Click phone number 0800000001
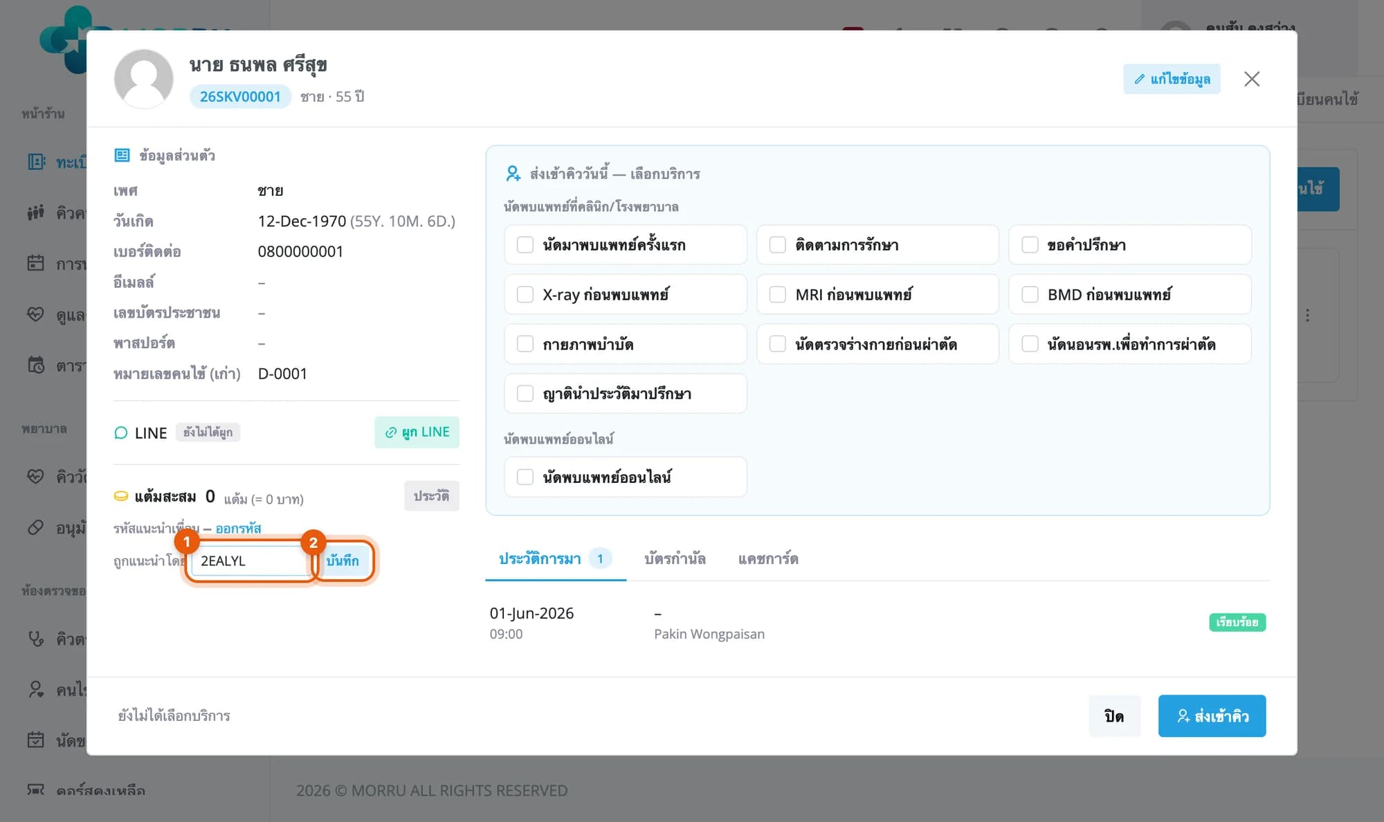The height and width of the screenshot is (822, 1384). click(300, 251)
